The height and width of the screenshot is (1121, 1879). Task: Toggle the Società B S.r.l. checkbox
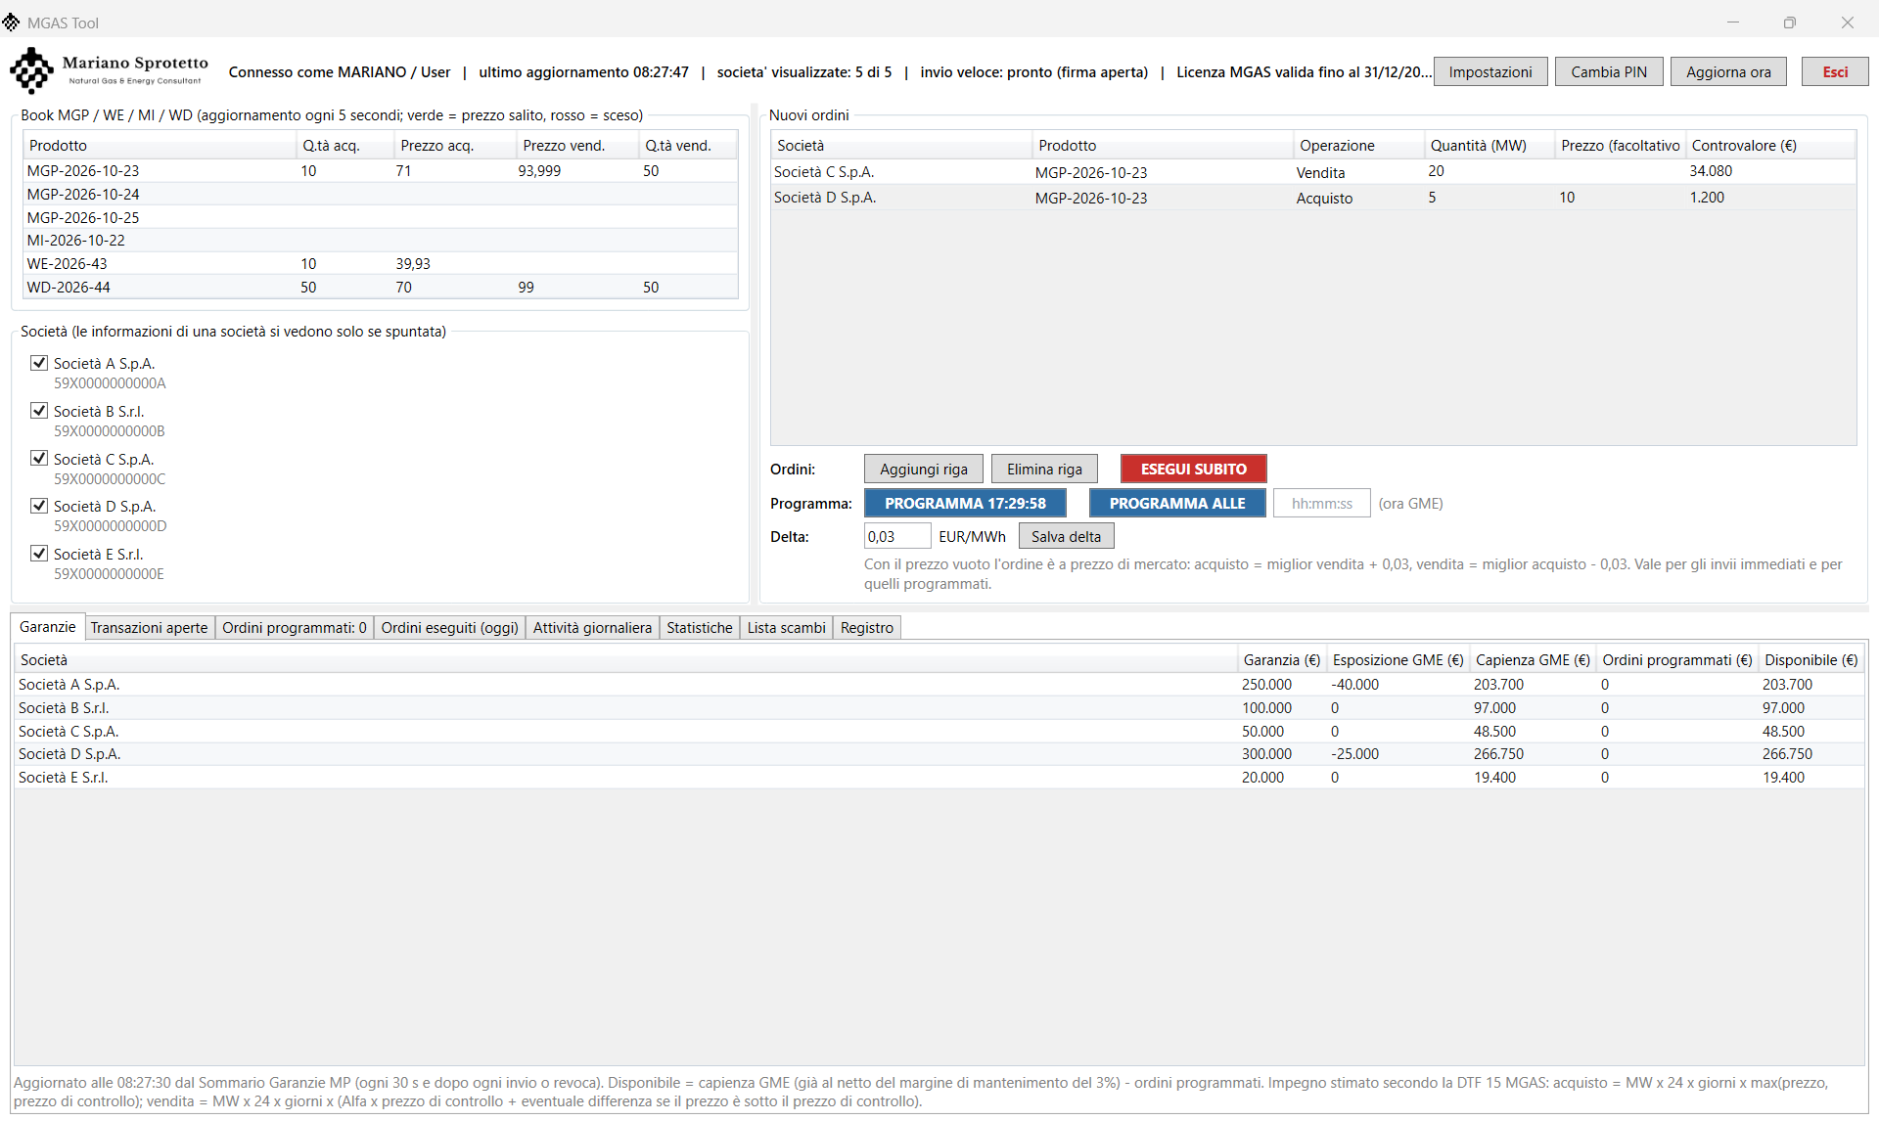(x=39, y=411)
